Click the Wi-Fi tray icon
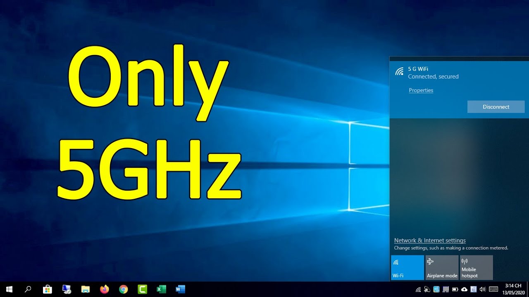The height and width of the screenshot is (297, 529). [418, 289]
